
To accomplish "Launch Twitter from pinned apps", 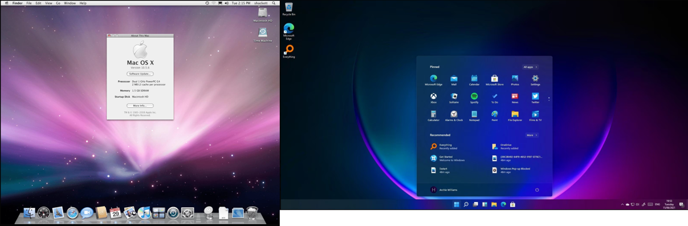I will click(x=535, y=98).
